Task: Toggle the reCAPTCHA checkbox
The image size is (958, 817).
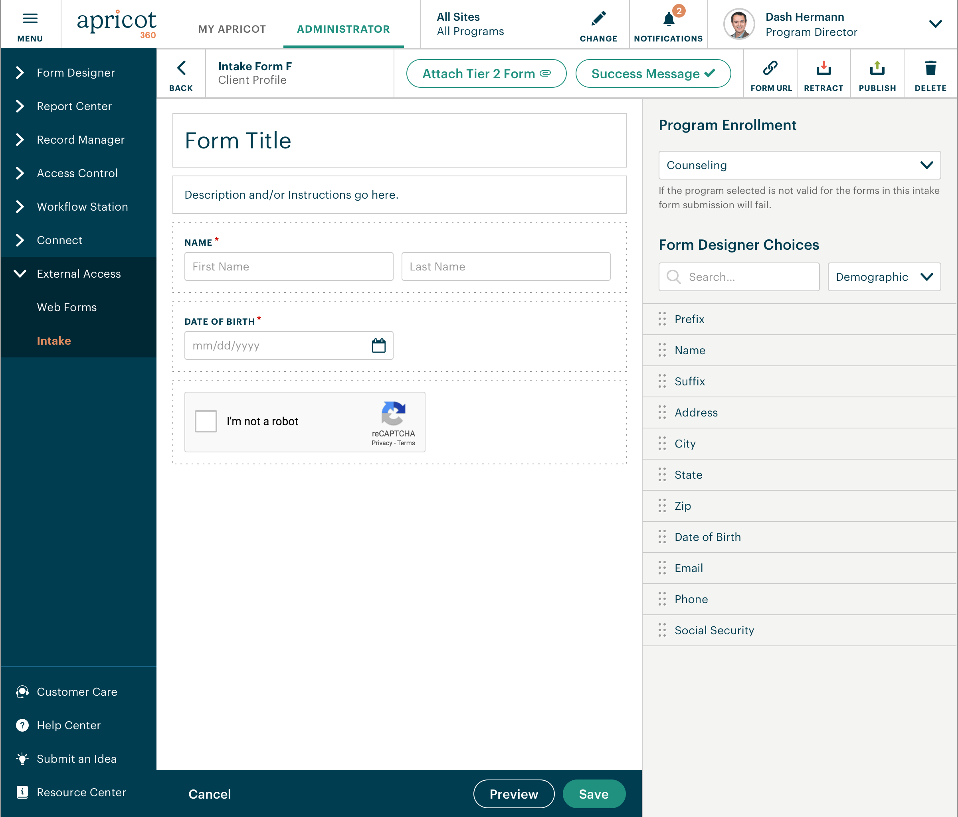Action: (206, 420)
